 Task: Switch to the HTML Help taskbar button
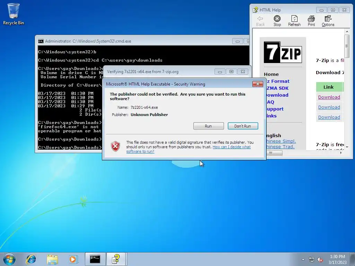coord(116,259)
